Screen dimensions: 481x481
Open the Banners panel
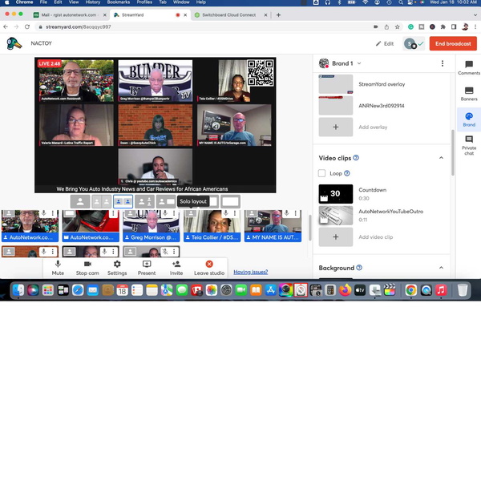point(468,94)
